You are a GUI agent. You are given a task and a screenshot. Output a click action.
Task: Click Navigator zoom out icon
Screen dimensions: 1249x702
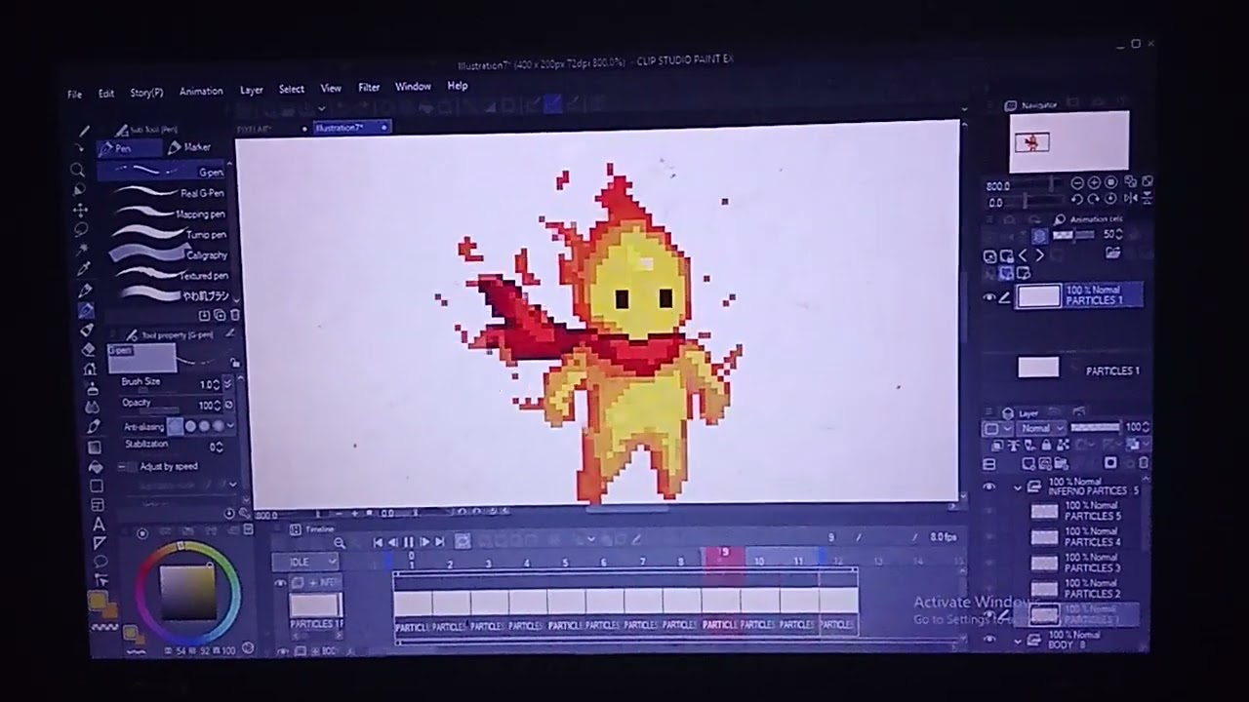(1077, 183)
